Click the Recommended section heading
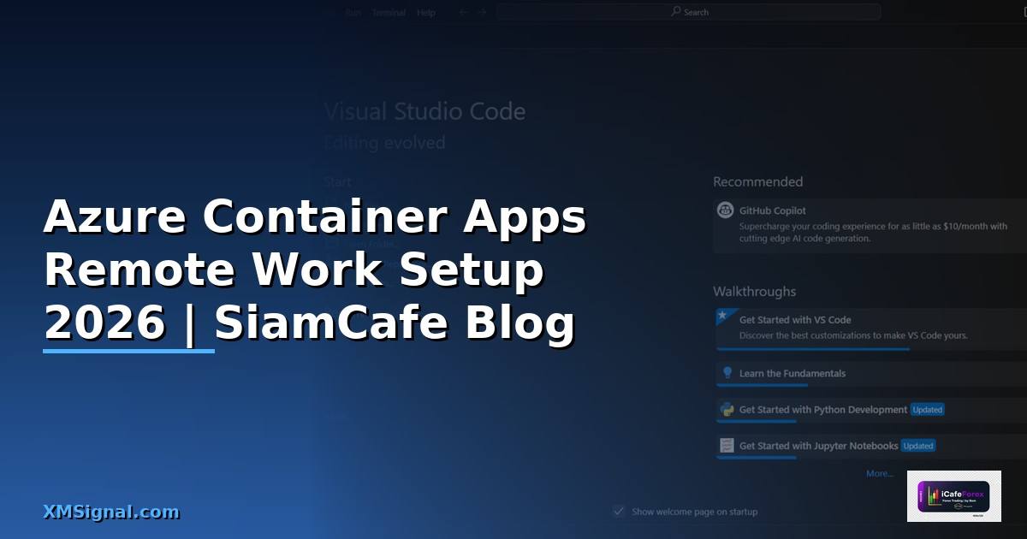This screenshot has height=539, width=1027. (758, 181)
